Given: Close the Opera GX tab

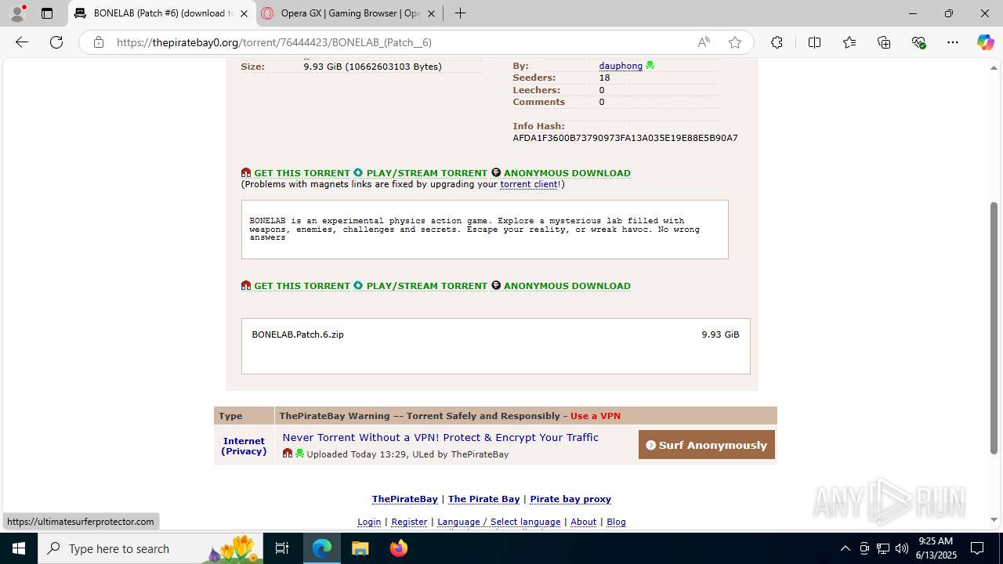Looking at the screenshot, I should pyautogui.click(x=431, y=13).
